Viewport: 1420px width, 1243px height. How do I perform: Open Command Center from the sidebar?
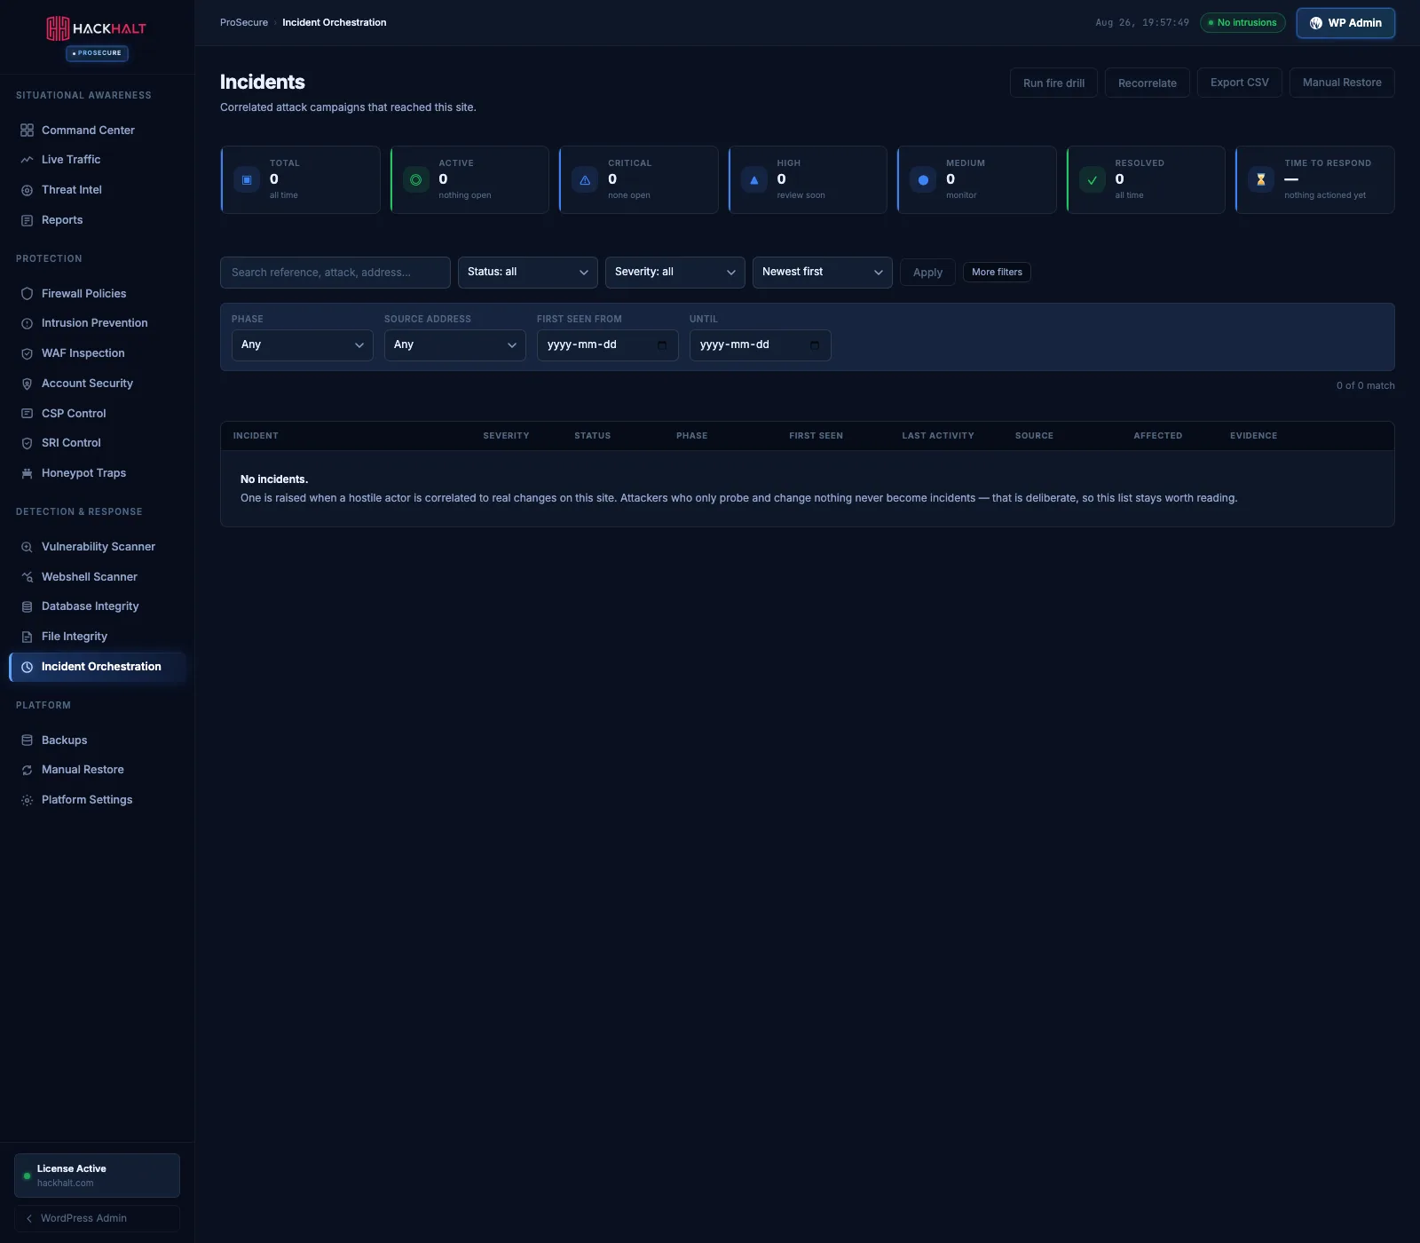click(x=98, y=131)
